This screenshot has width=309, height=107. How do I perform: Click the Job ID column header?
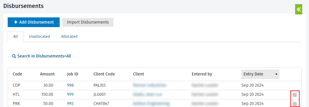coord(72,74)
